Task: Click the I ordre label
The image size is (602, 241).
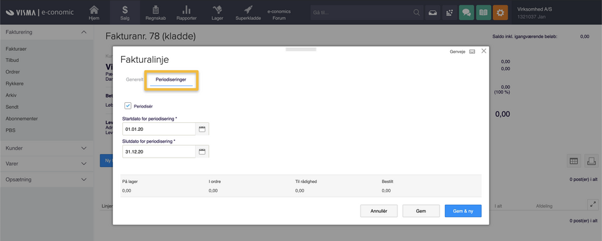Action: (215, 182)
